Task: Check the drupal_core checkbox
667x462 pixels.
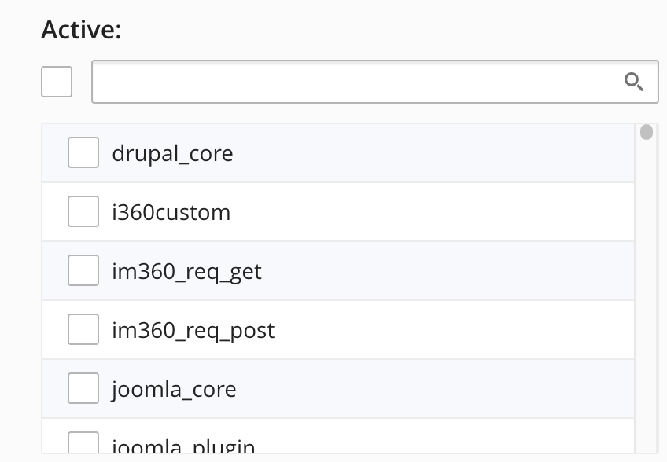Action: (x=83, y=152)
